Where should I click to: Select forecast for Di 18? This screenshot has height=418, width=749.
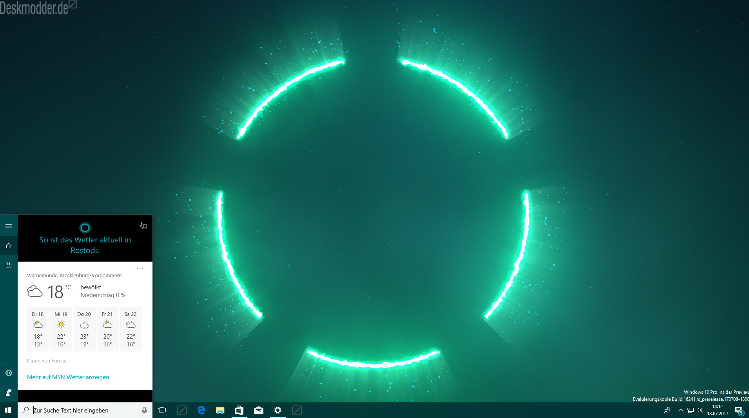click(38, 329)
